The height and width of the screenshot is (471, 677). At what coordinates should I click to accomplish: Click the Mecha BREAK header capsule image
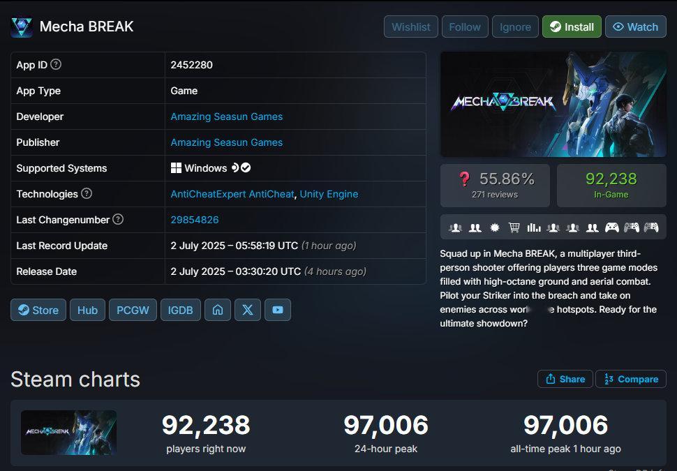(553, 105)
